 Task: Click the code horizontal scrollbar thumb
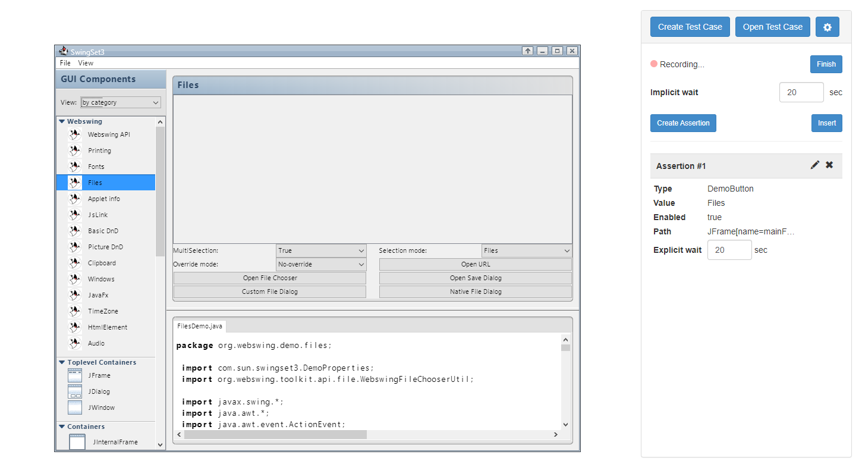275,434
